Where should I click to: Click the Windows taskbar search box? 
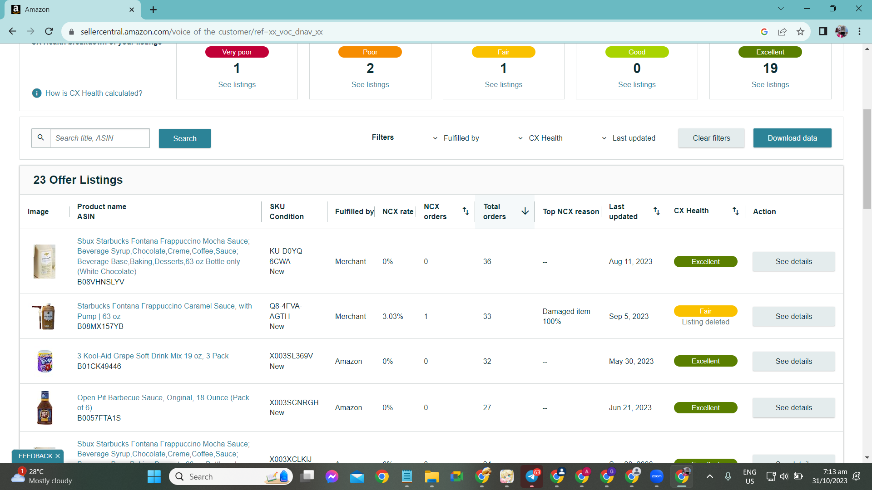(231, 476)
